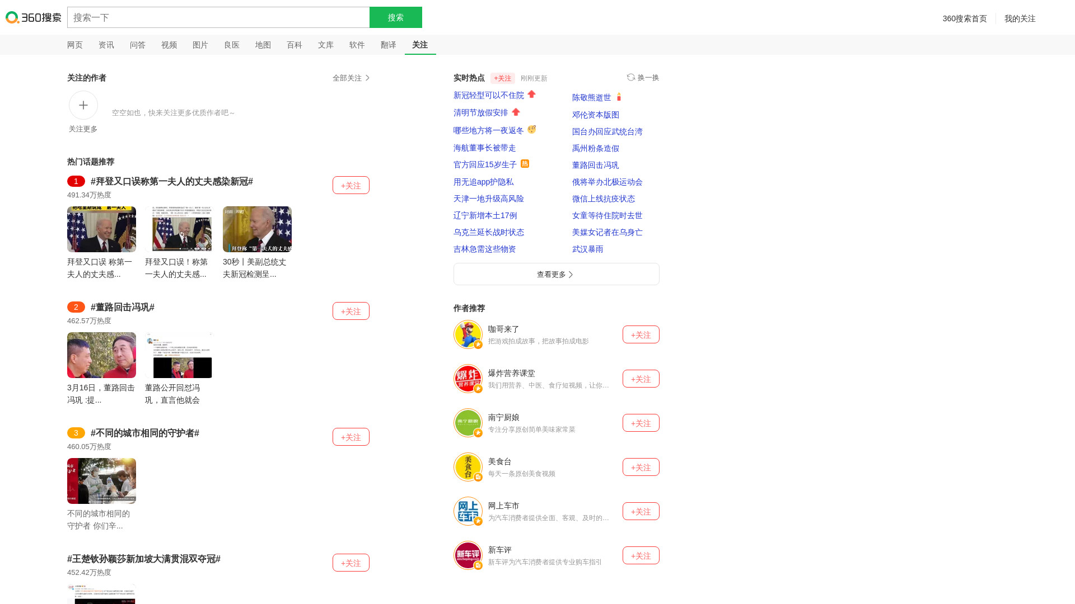Click red up-arrow beside 新冠轻型可以不住院

point(532,94)
